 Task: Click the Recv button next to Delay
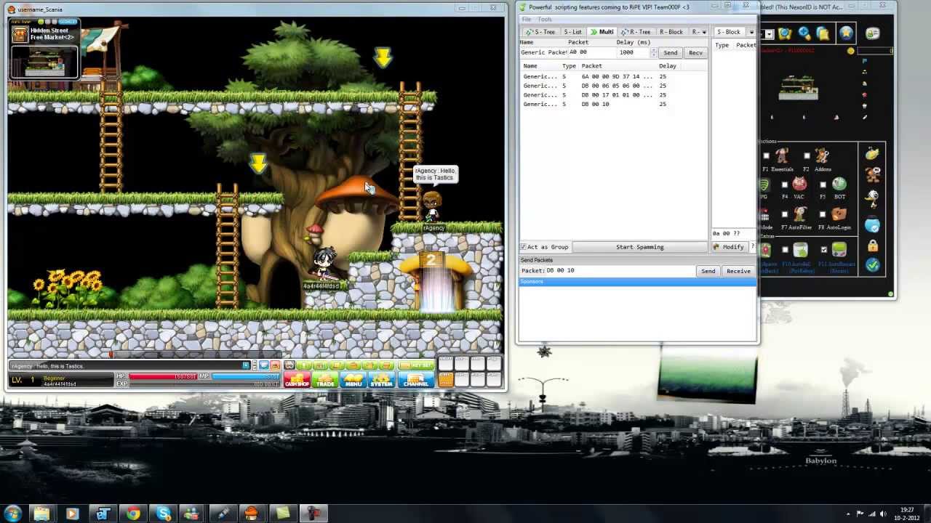(695, 52)
